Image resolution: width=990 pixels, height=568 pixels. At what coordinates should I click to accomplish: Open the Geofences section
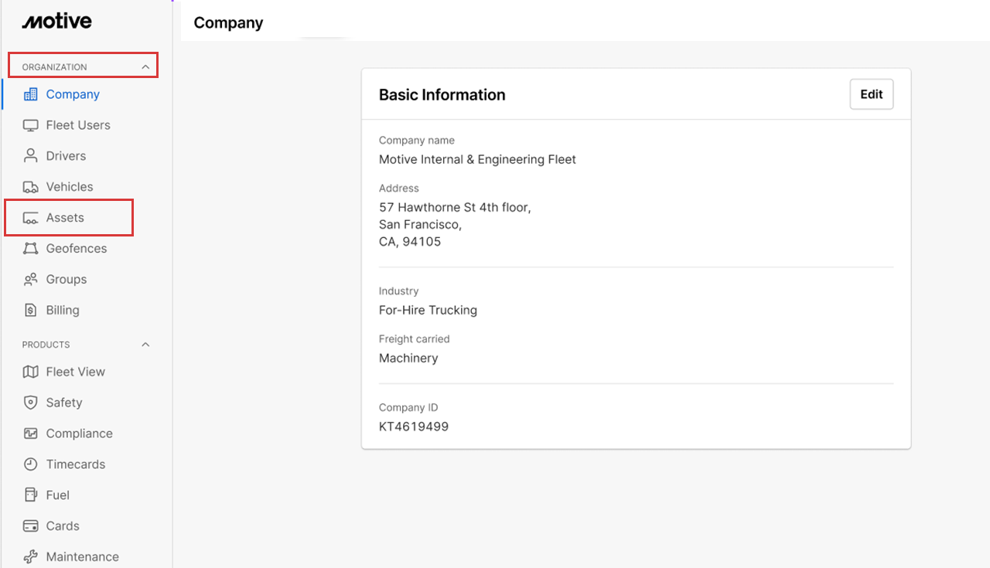pos(77,249)
